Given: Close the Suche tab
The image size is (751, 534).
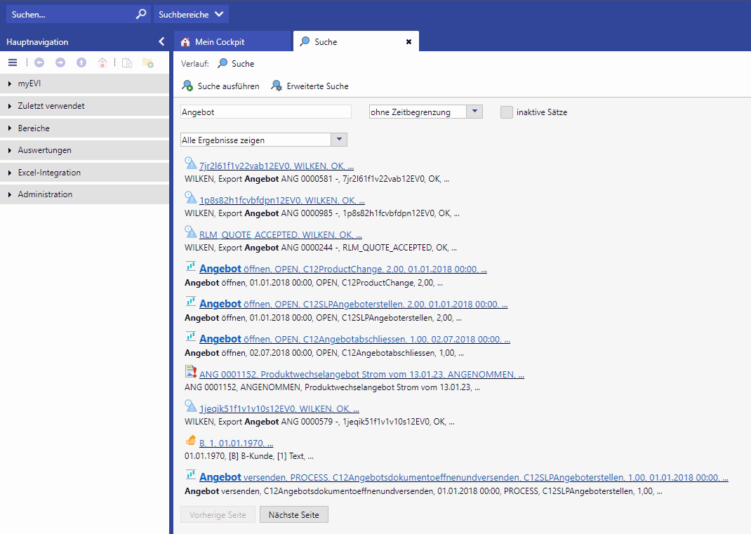Looking at the screenshot, I should (x=408, y=42).
